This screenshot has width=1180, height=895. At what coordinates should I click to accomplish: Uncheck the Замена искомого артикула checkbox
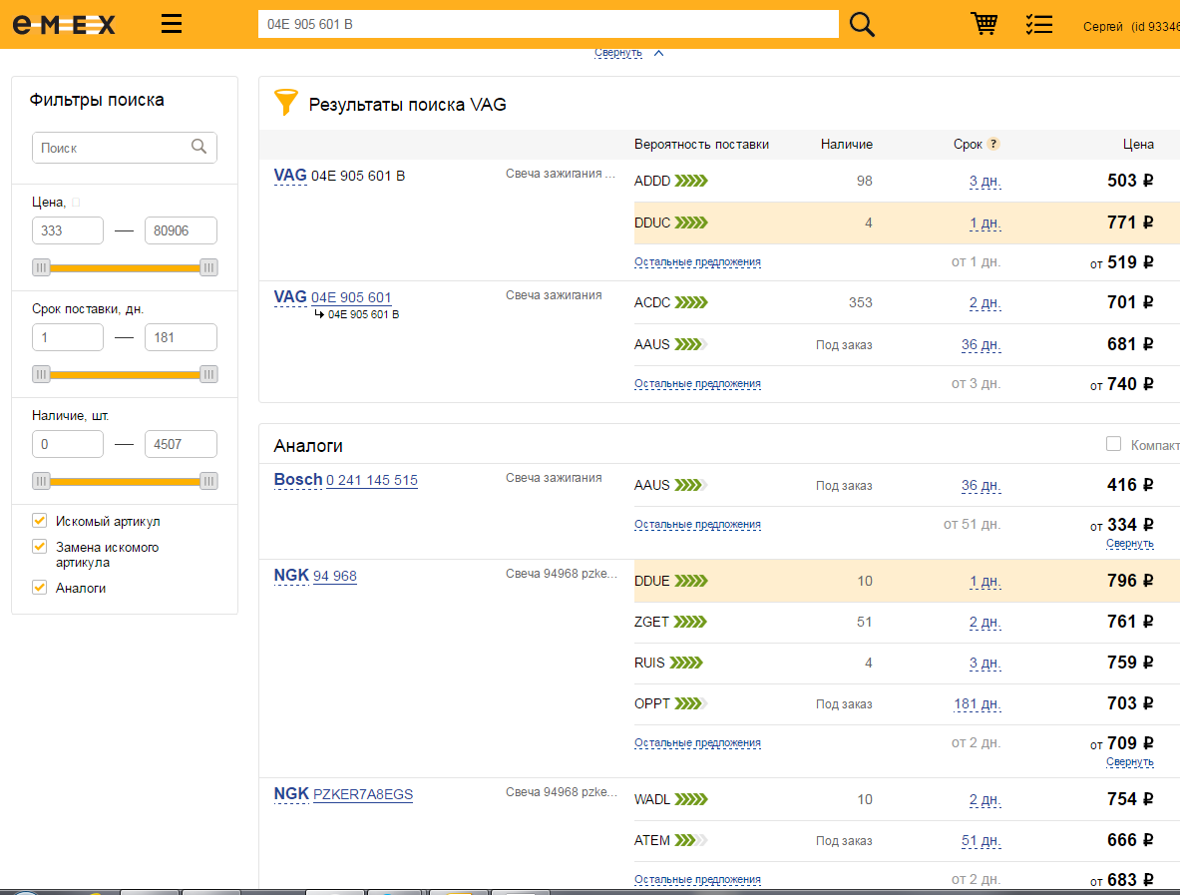click(39, 547)
